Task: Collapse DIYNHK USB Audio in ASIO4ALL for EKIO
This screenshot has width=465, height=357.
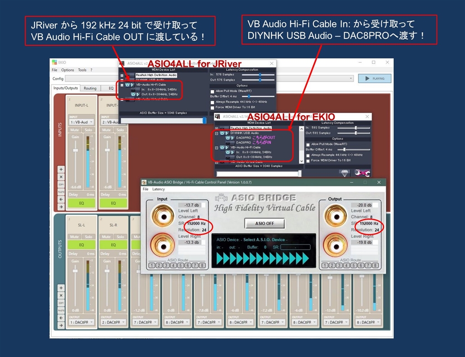Action: click(x=217, y=133)
